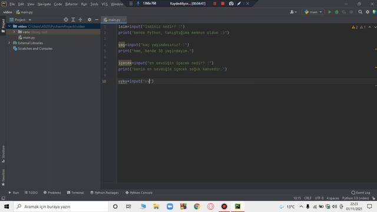Expand the venv folder
This screenshot has width=377, height=212.
[14, 32]
